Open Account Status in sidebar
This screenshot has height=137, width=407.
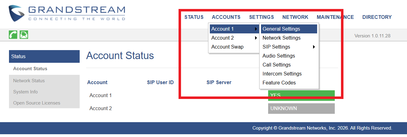click(44, 69)
